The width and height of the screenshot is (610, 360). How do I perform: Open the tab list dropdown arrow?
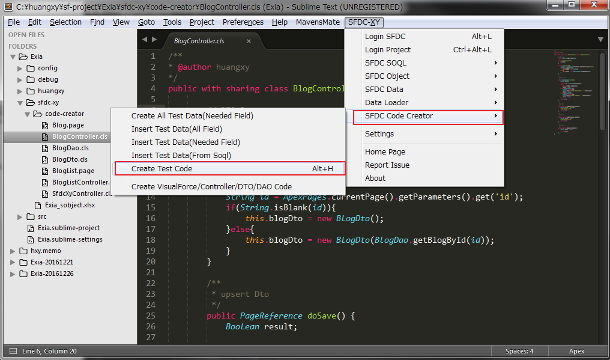pyautogui.click(x=600, y=39)
